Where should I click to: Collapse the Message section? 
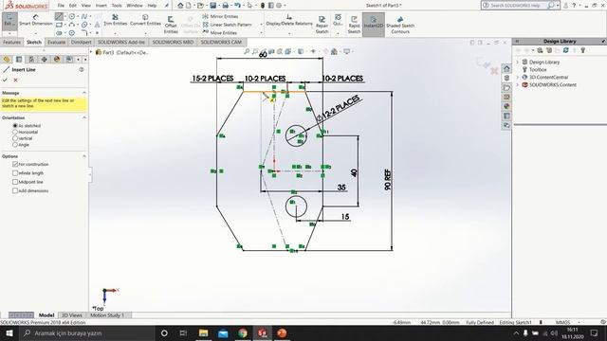[84, 93]
